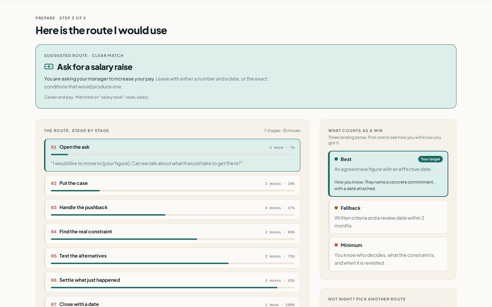Click the Suggested route Clear match label
Viewport: 492px width, 307px height.
click(84, 56)
